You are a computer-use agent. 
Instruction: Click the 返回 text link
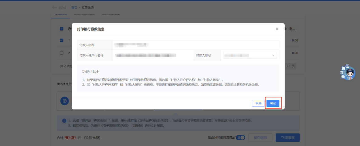pos(62,7)
